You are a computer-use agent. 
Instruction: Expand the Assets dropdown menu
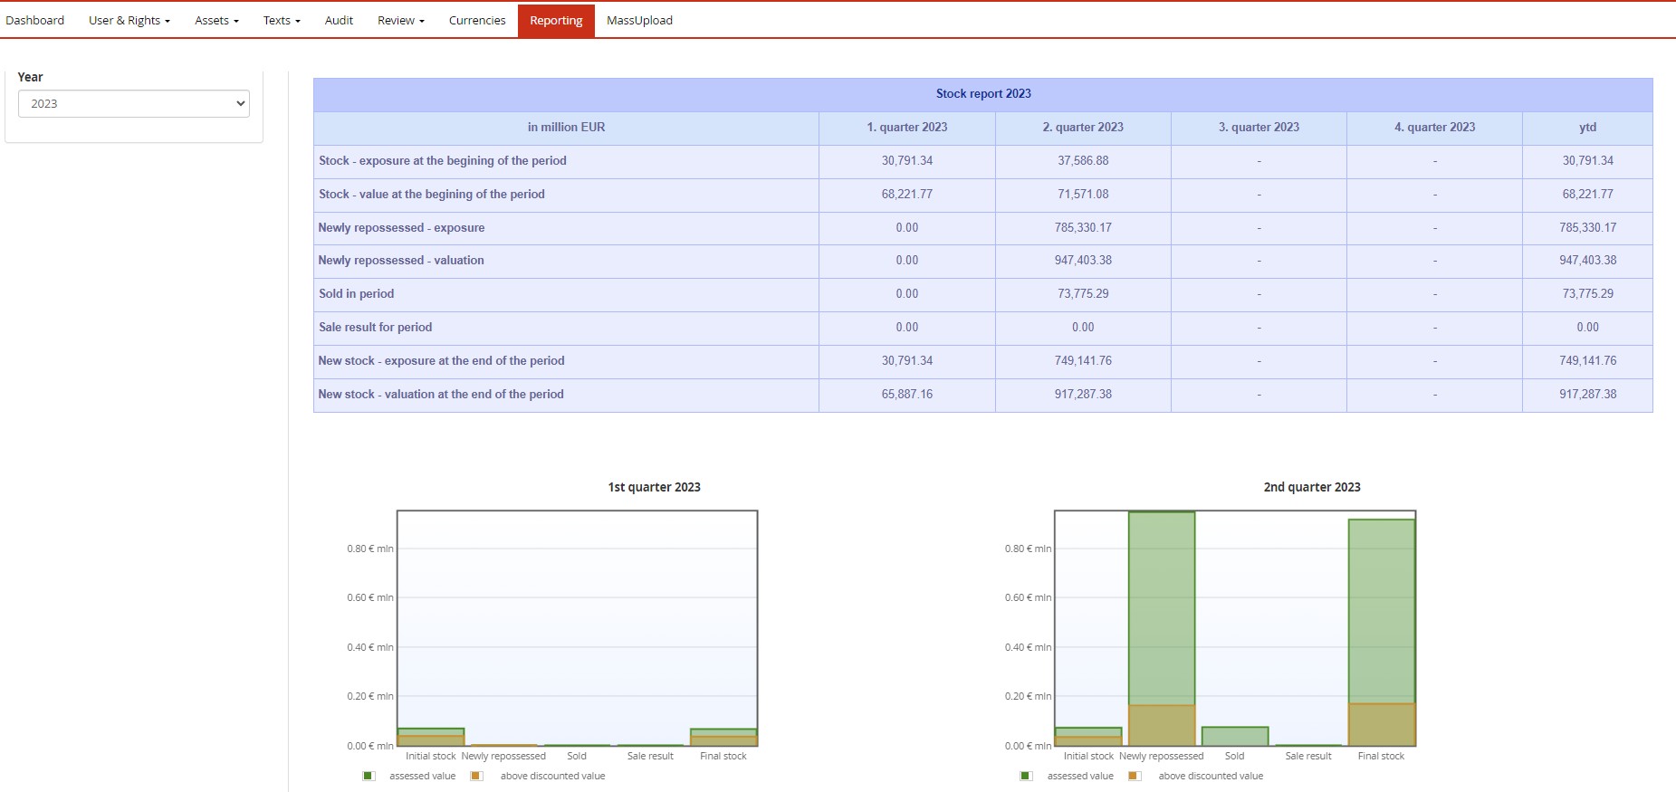[216, 21]
